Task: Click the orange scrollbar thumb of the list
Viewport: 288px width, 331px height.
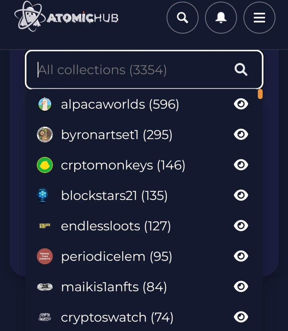Action: pyautogui.click(x=260, y=94)
